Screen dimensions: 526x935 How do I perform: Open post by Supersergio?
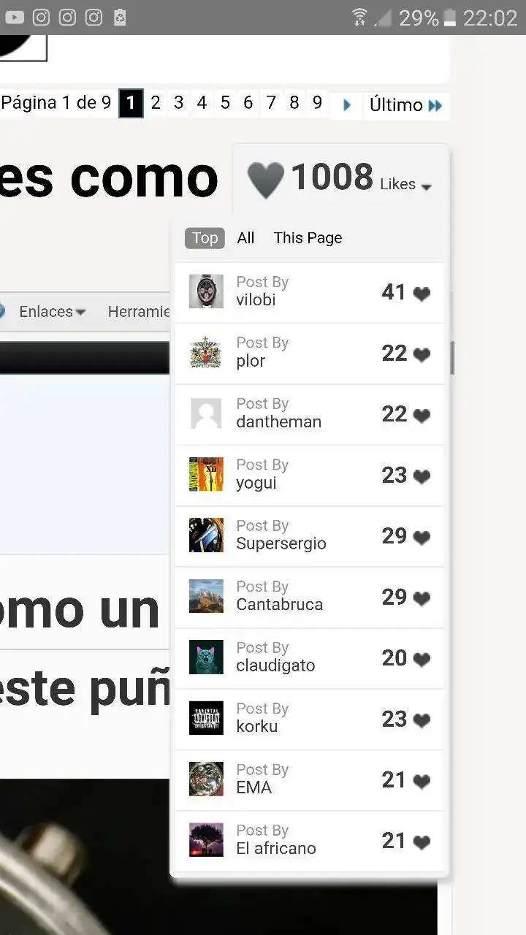(310, 536)
